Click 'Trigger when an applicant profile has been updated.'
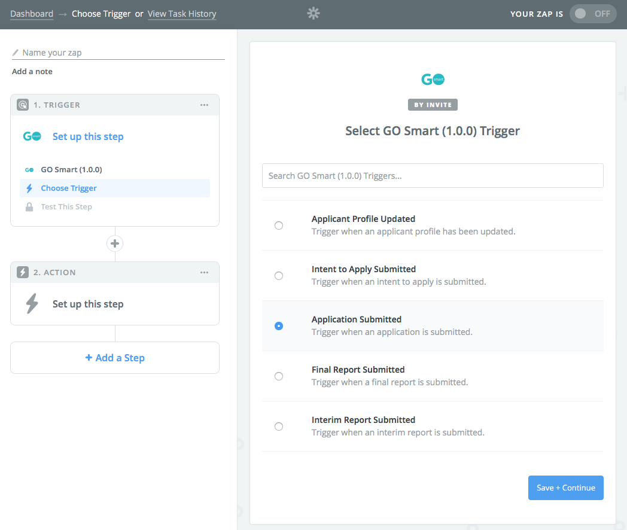 pos(413,232)
